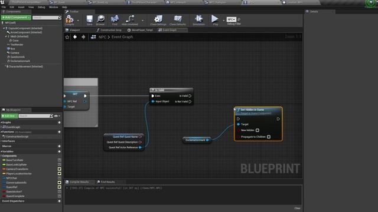Screen dimensions: 378x212
Task: Click the Add Component button
Action: click(x=16, y=18)
